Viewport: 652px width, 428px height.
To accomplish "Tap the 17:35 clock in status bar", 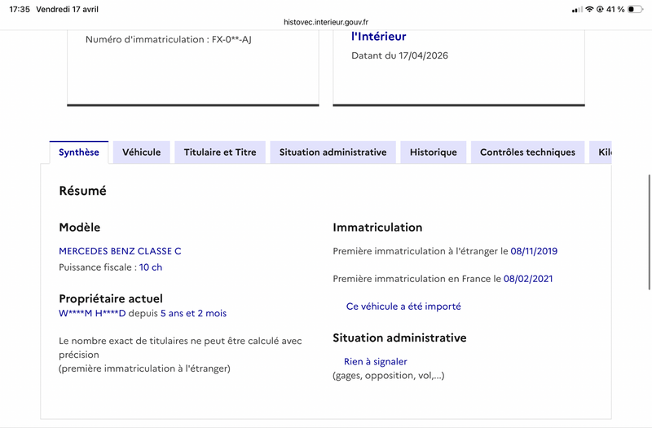I will tap(20, 9).
